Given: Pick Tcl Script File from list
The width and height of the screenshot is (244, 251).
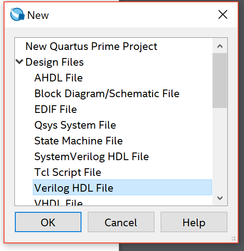Looking at the screenshot, I should coord(68,172).
